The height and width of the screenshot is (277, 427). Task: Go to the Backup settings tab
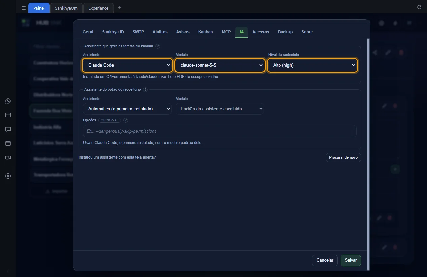click(x=285, y=32)
